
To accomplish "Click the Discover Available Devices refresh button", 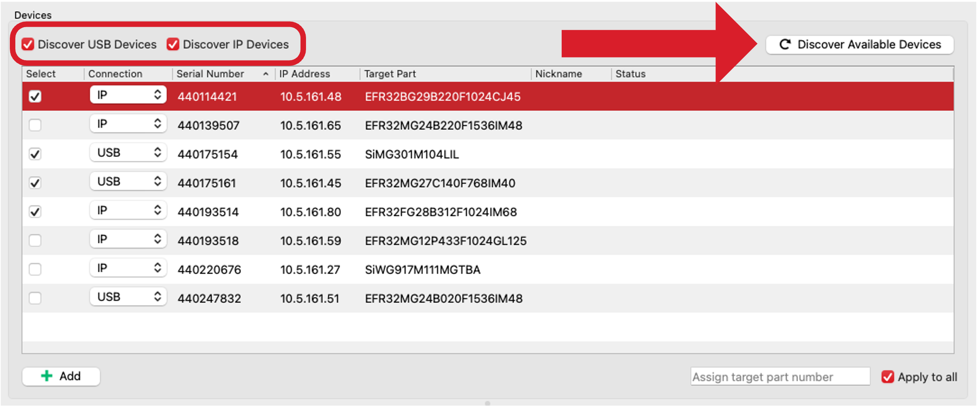I will 859,45.
